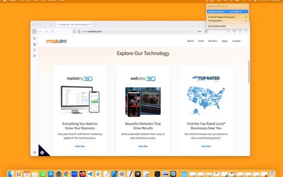Image resolution: width=283 pixels, height=177 pixels.
Task: Open Terminal from the dock
Action: 157,174
